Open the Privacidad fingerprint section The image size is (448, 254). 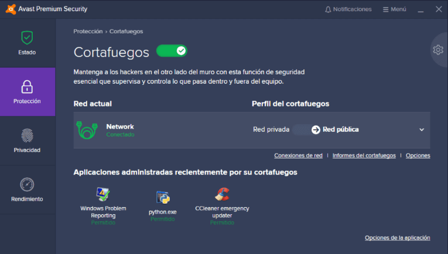pos(28,140)
